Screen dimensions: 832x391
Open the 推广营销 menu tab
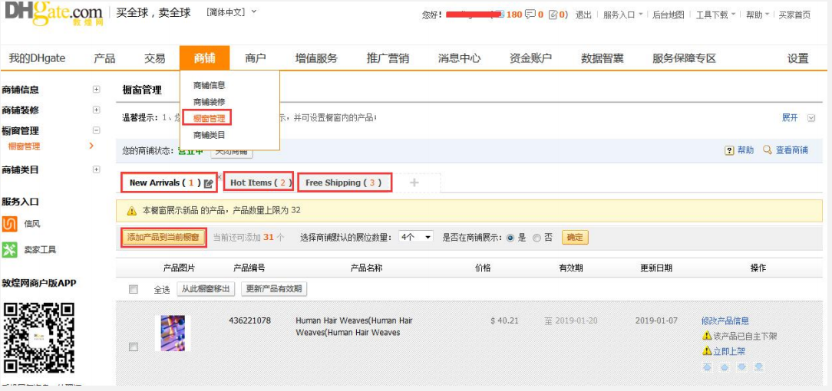(388, 58)
